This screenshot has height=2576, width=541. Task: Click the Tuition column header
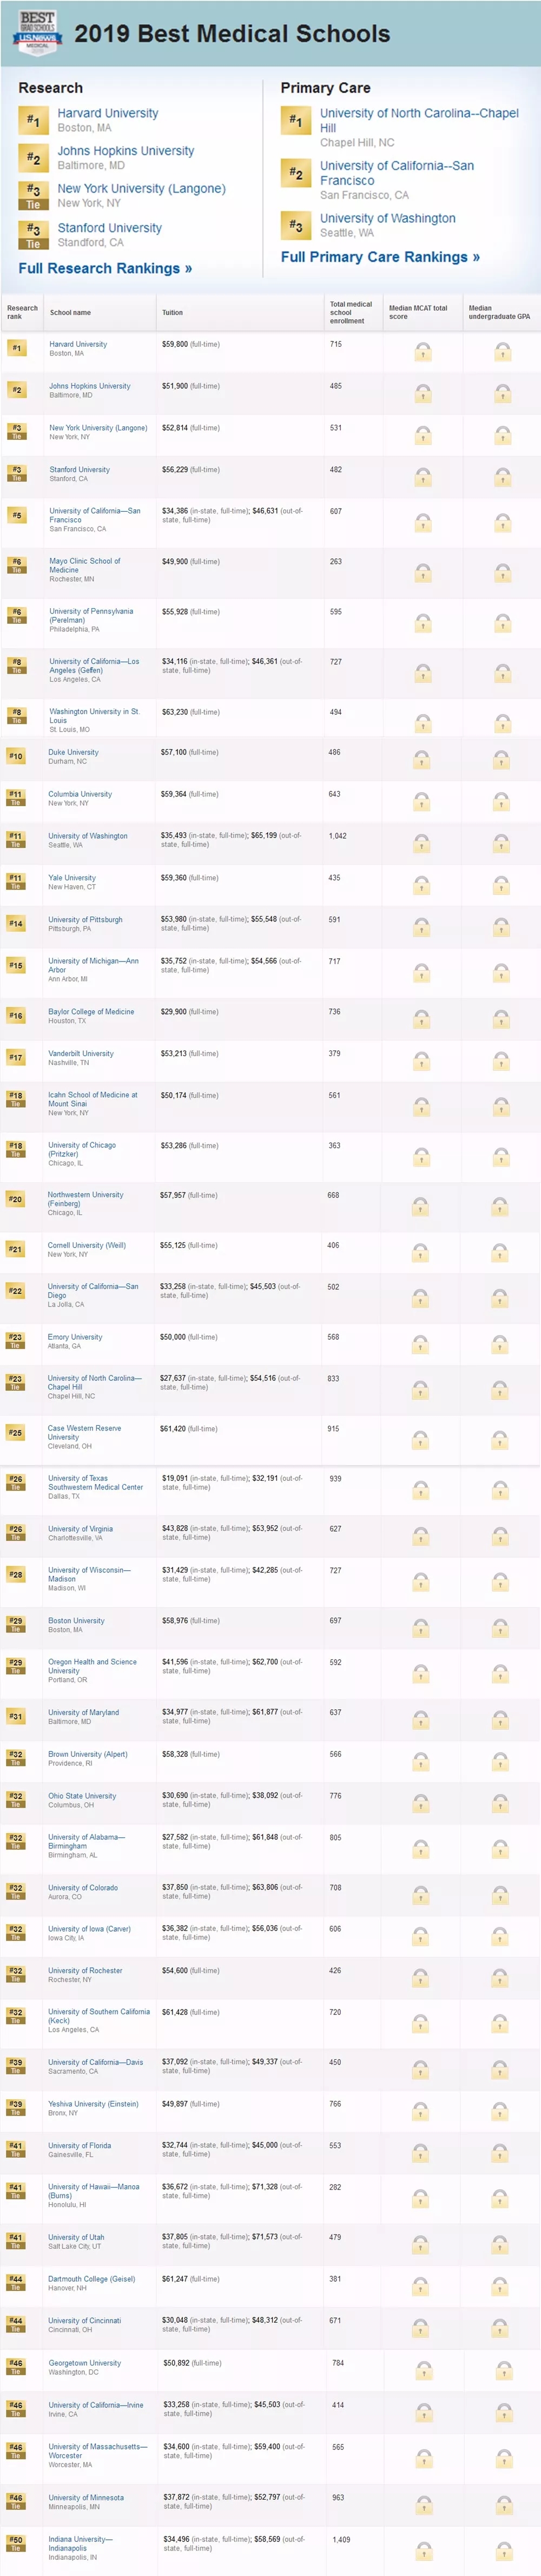pos(172,312)
